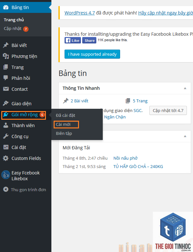Click the Facebook Like button

pos(73,40)
